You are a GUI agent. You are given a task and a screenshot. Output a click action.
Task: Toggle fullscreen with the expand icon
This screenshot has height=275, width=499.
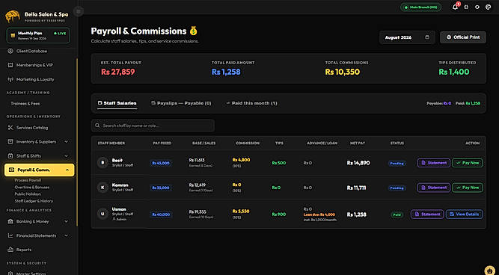466,7
